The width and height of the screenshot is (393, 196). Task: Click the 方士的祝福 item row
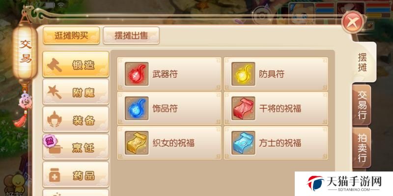(276, 143)
